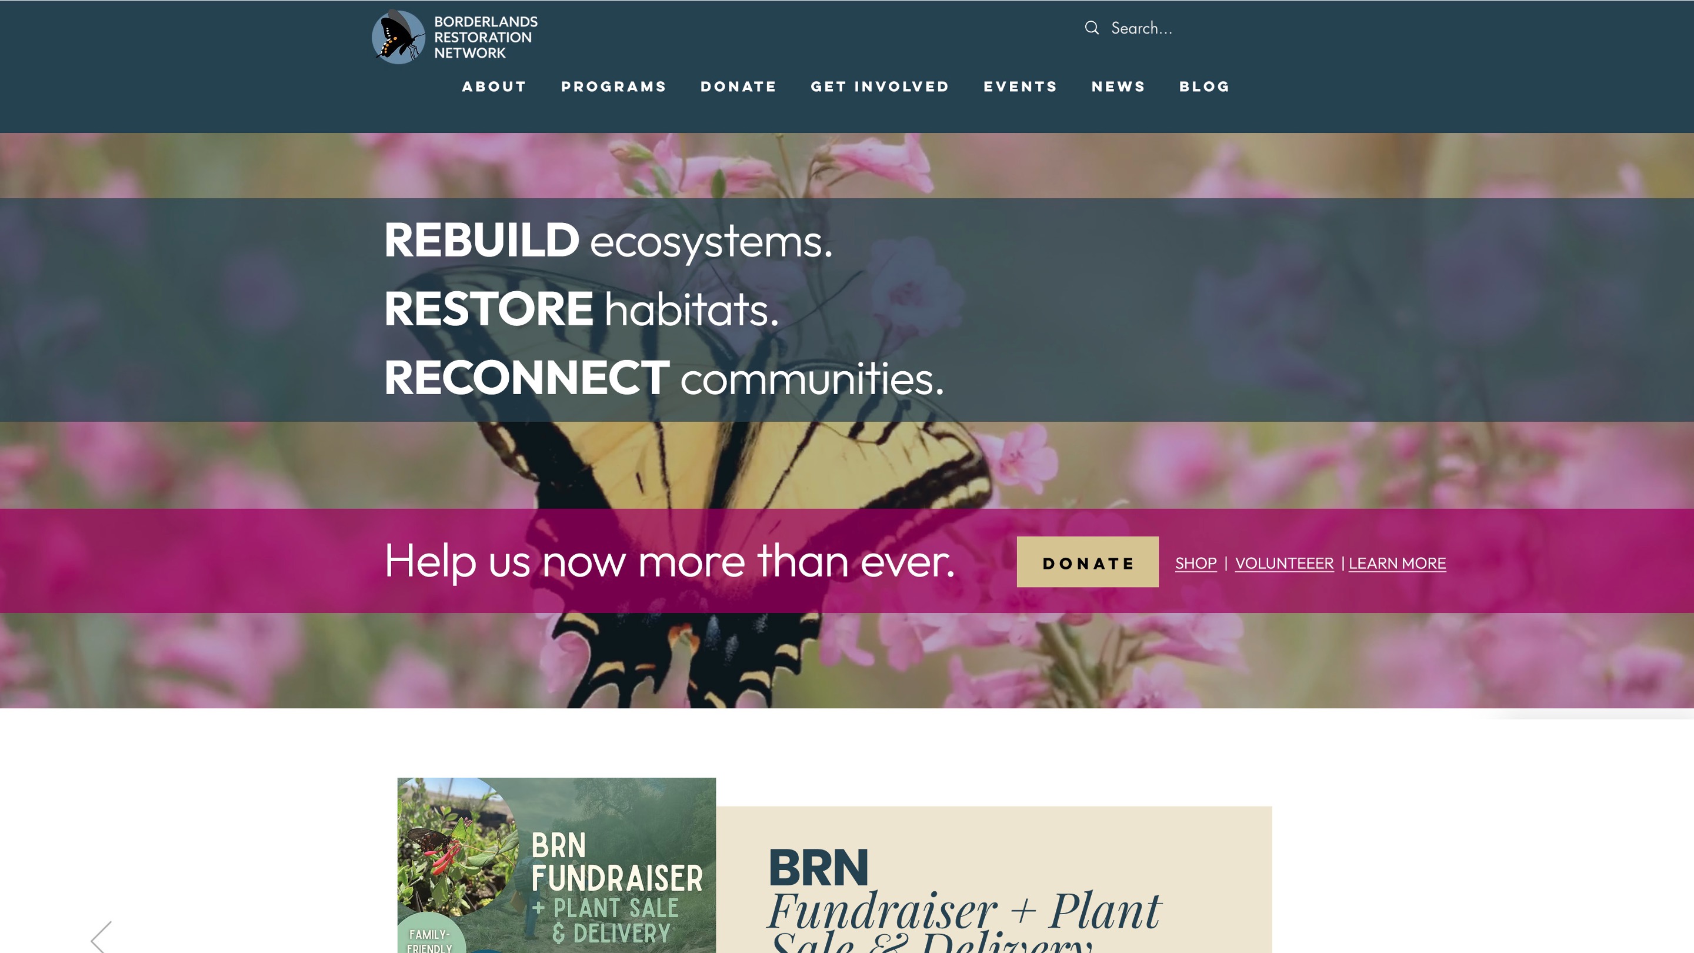Viewport: 1694px width, 953px height.
Task: Open the PROGRAMS menu
Action: coord(613,87)
